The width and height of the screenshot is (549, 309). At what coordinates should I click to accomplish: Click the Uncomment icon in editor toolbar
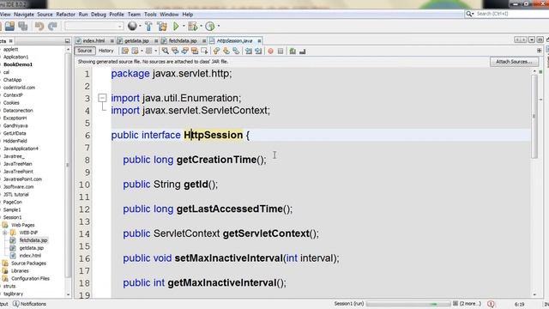303,51
